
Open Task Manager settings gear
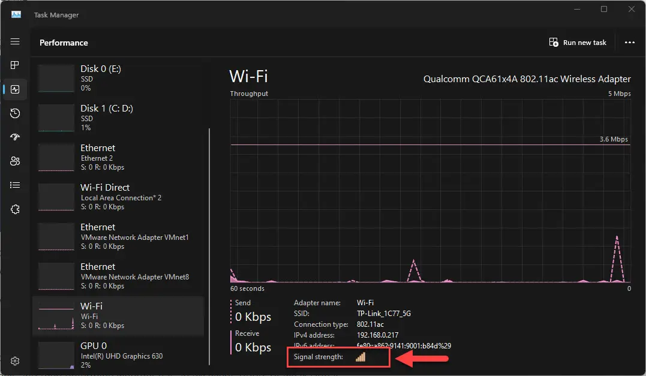pos(15,361)
